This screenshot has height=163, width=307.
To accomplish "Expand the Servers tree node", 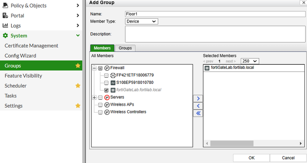I will [x=94, y=97].
